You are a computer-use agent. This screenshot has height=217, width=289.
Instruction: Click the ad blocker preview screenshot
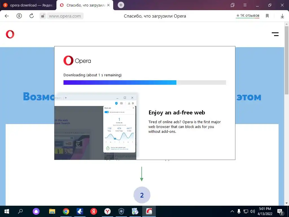click(x=96, y=127)
